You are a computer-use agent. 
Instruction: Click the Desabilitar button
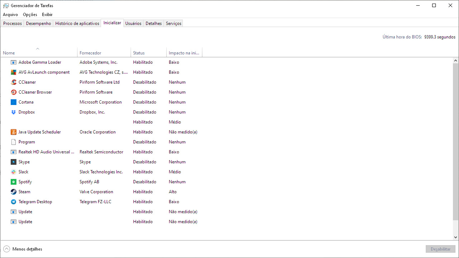[441, 249]
